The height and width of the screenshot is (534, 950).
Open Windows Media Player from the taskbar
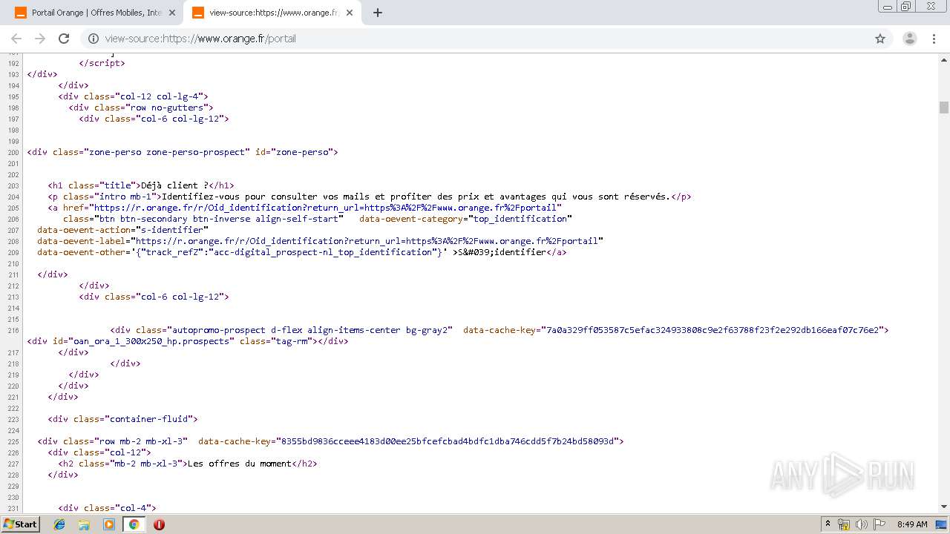click(x=109, y=524)
